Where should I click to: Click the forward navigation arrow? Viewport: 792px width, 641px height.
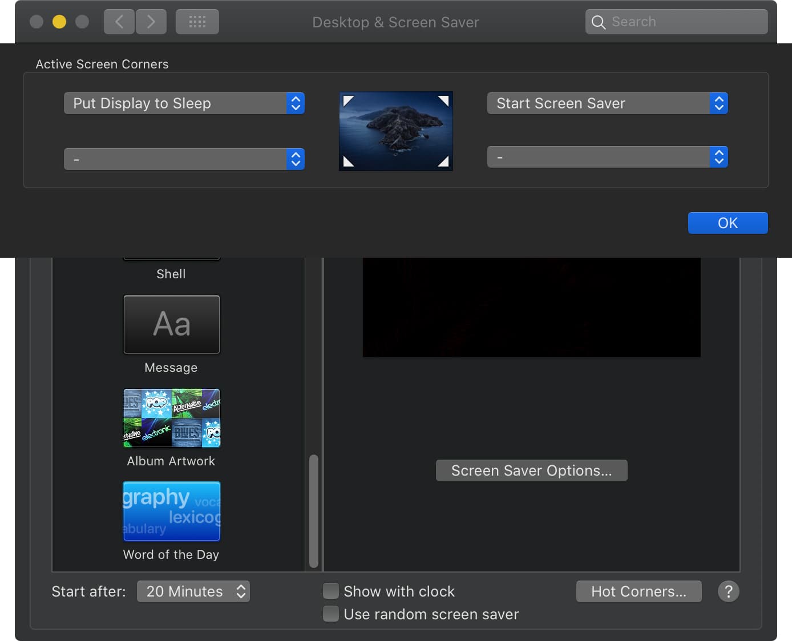[151, 22]
